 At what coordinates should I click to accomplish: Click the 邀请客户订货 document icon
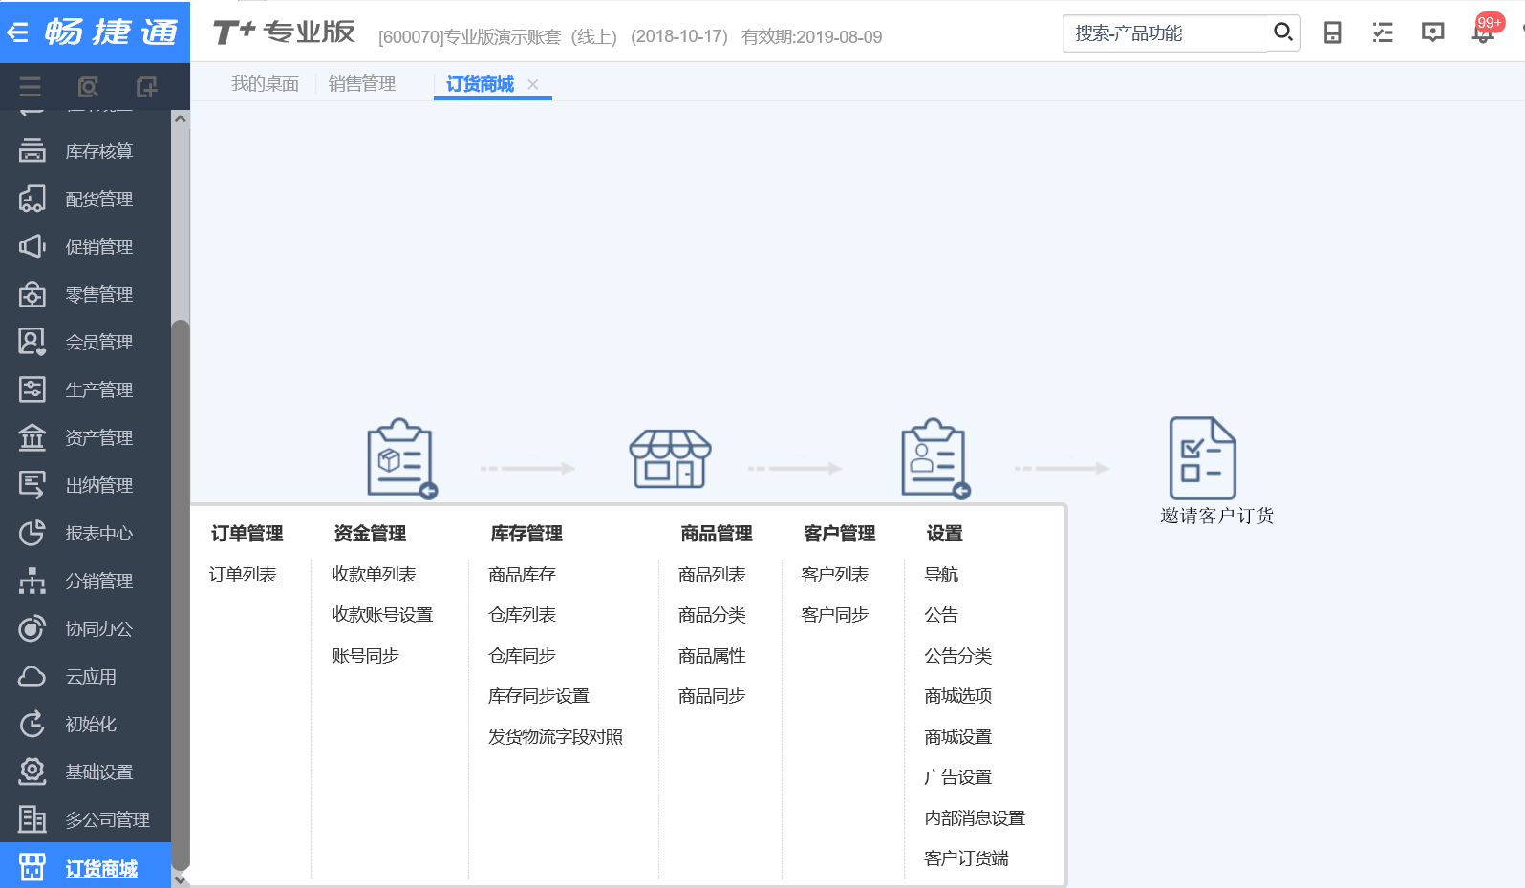pos(1203,457)
